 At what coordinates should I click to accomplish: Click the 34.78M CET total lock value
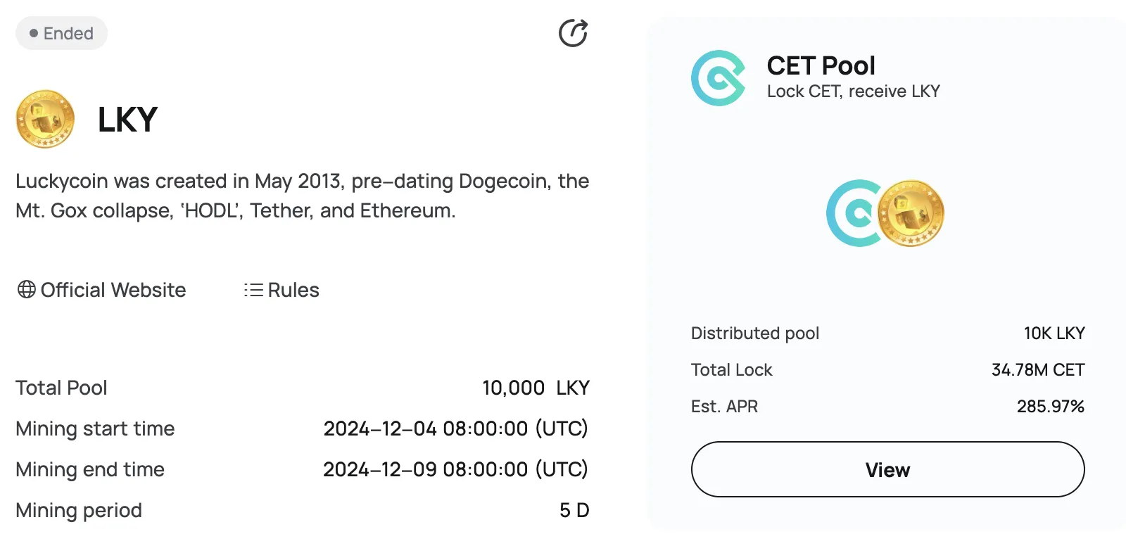[x=1038, y=369]
